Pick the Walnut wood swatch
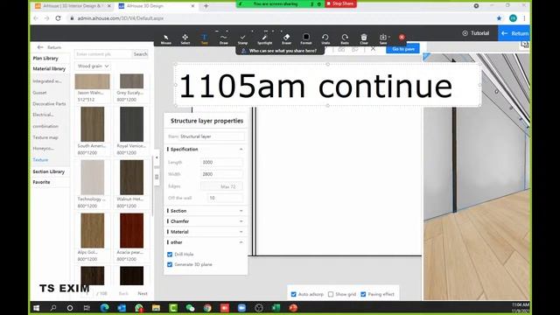This screenshot has height=315, width=560. [131, 177]
